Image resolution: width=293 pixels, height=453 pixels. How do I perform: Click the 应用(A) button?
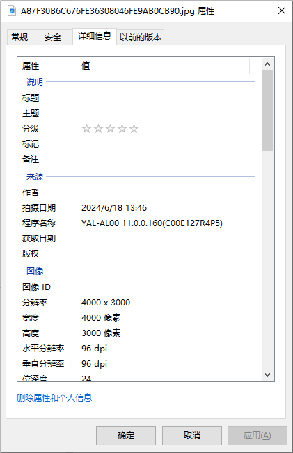258,436
